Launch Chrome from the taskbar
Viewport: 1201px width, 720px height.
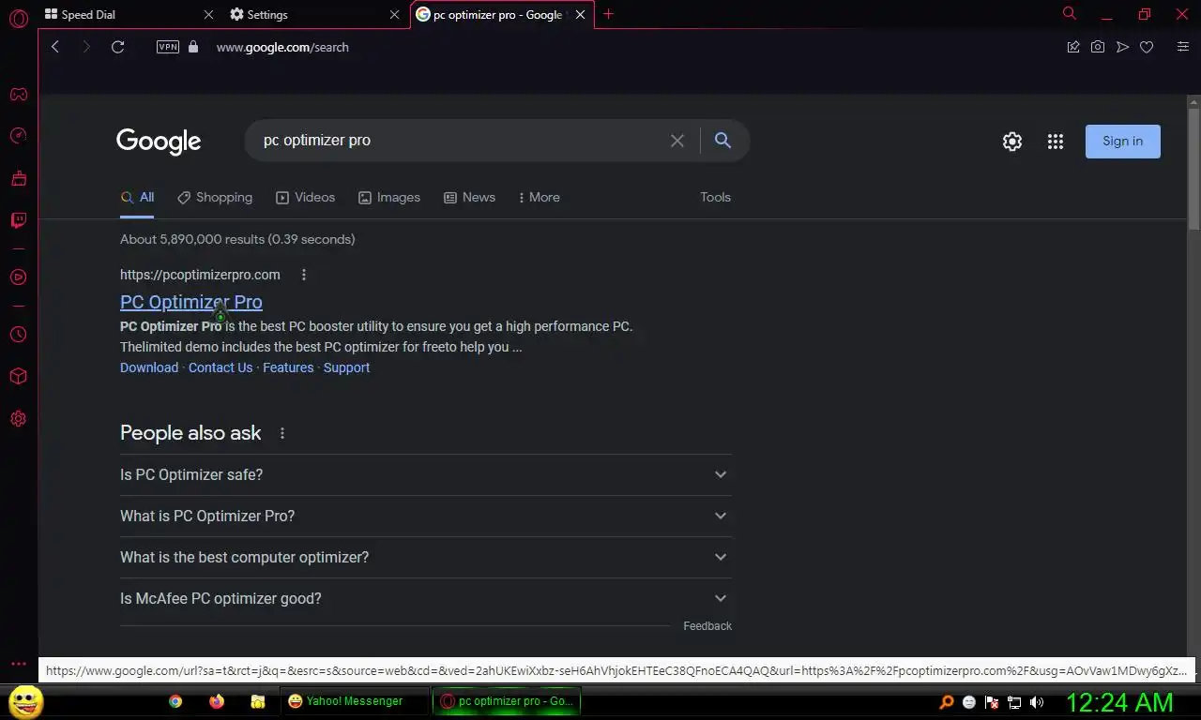175,701
